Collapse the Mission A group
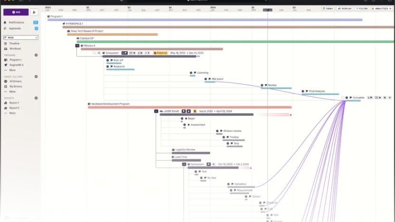This screenshot has width=395, height=222. pos(77,46)
